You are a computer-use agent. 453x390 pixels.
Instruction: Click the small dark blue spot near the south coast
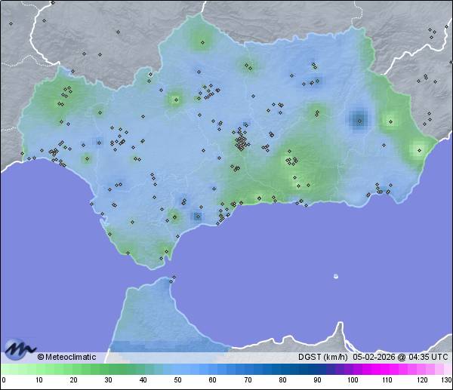(x=197, y=216)
